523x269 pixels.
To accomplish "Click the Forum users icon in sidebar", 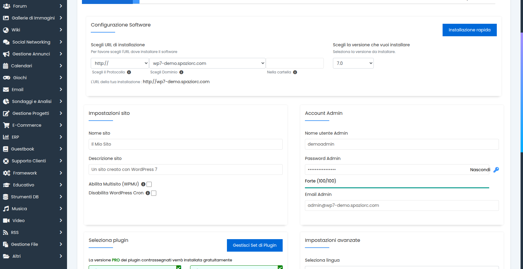I will pos(6,6).
